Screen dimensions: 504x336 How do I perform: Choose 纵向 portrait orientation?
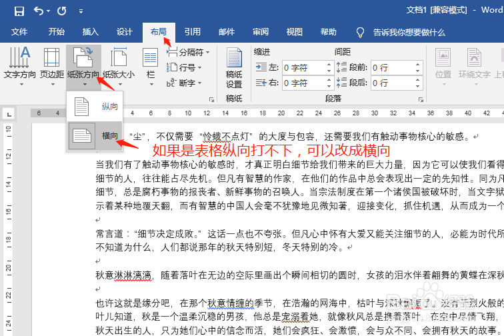click(95, 107)
